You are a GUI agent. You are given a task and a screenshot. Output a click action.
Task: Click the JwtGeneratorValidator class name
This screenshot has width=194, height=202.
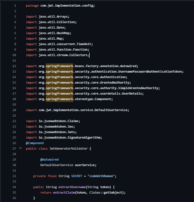(x=68, y=148)
